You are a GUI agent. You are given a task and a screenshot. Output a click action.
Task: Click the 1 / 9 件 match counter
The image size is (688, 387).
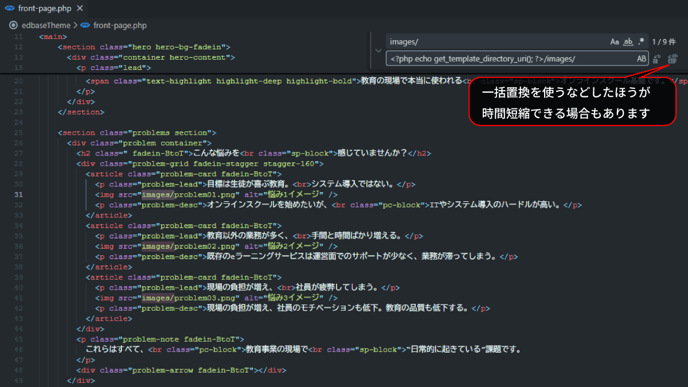tap(663, 42)
